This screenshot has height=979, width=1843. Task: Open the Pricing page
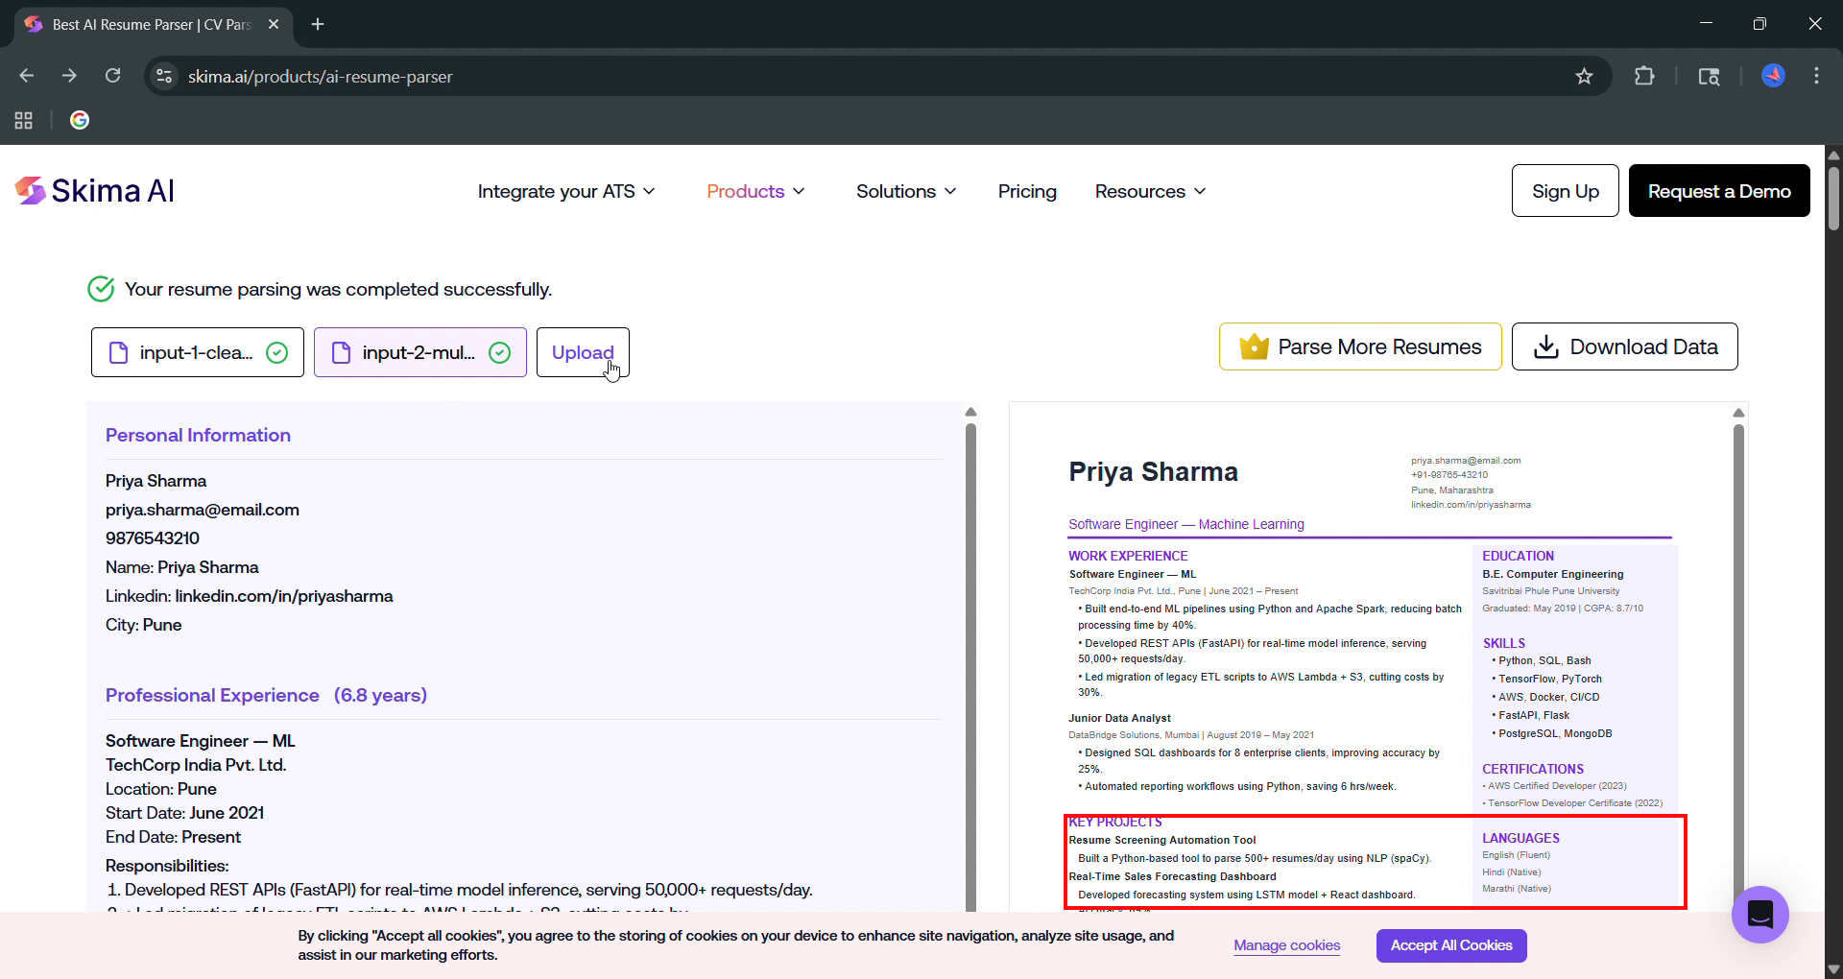pos(1027,191)
